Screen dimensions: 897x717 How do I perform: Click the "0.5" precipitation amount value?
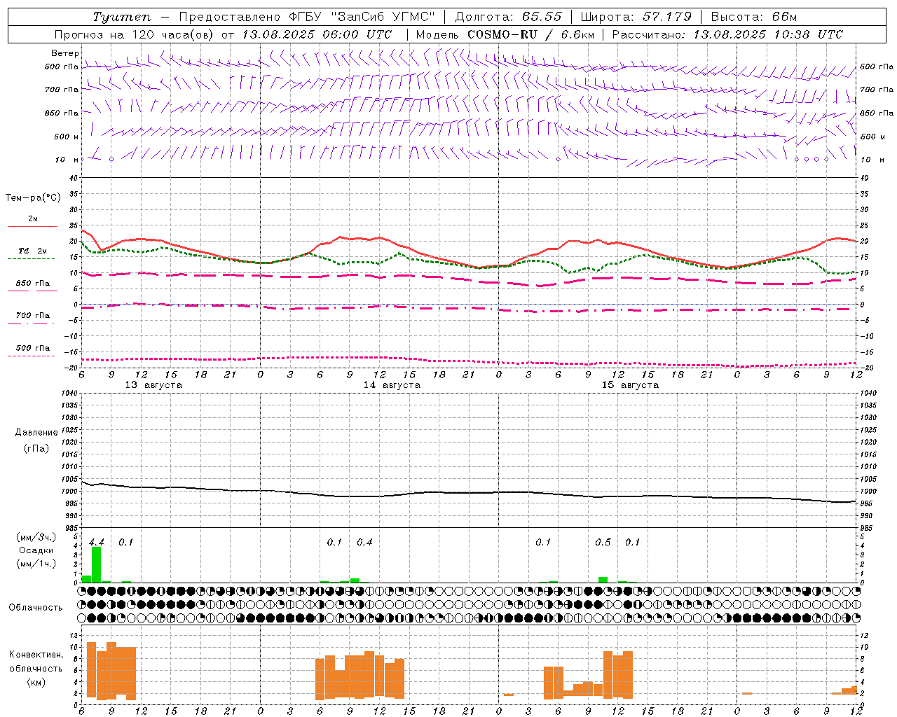603,542
